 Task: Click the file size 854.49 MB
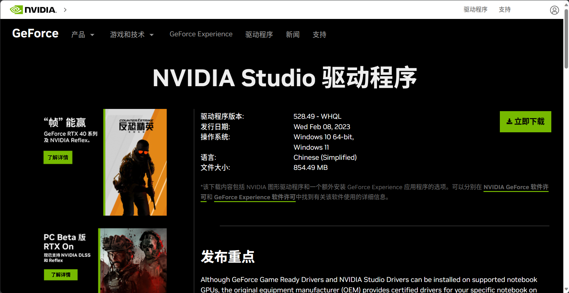coord(310,167)
